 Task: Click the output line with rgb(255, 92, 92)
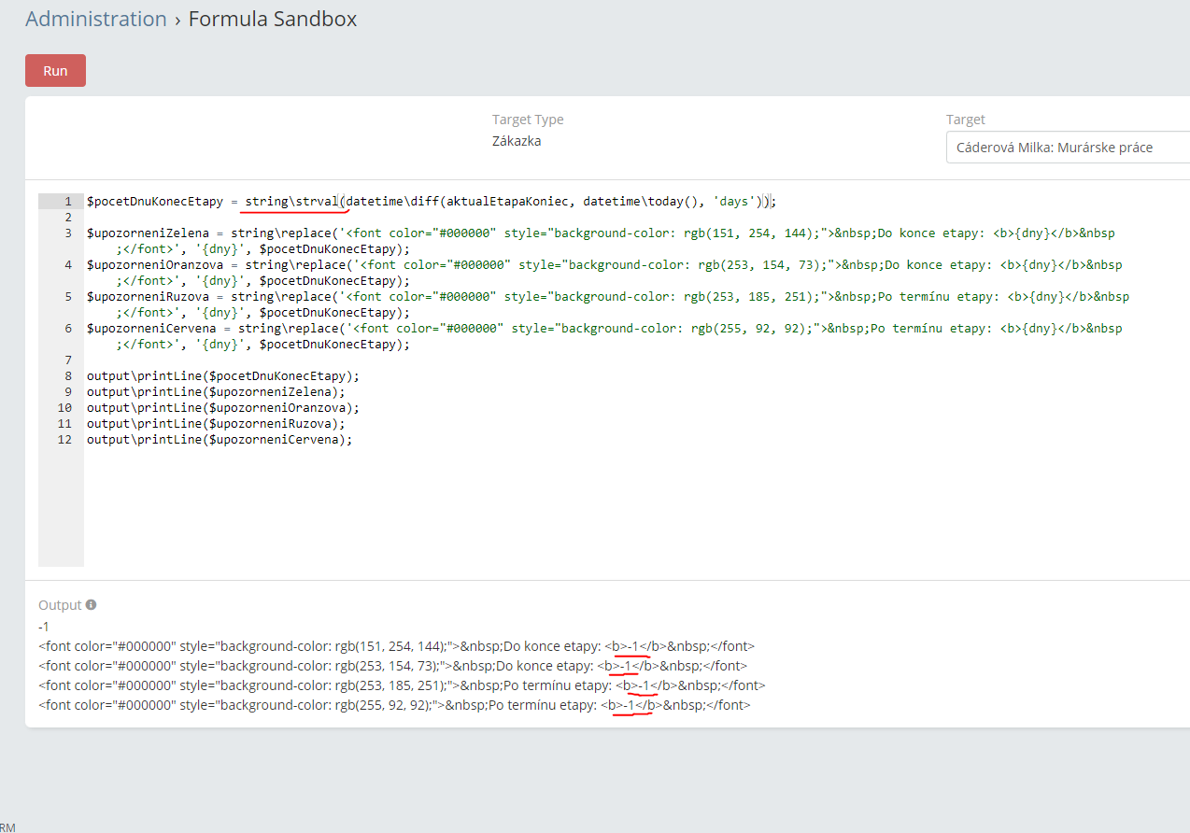392,705
